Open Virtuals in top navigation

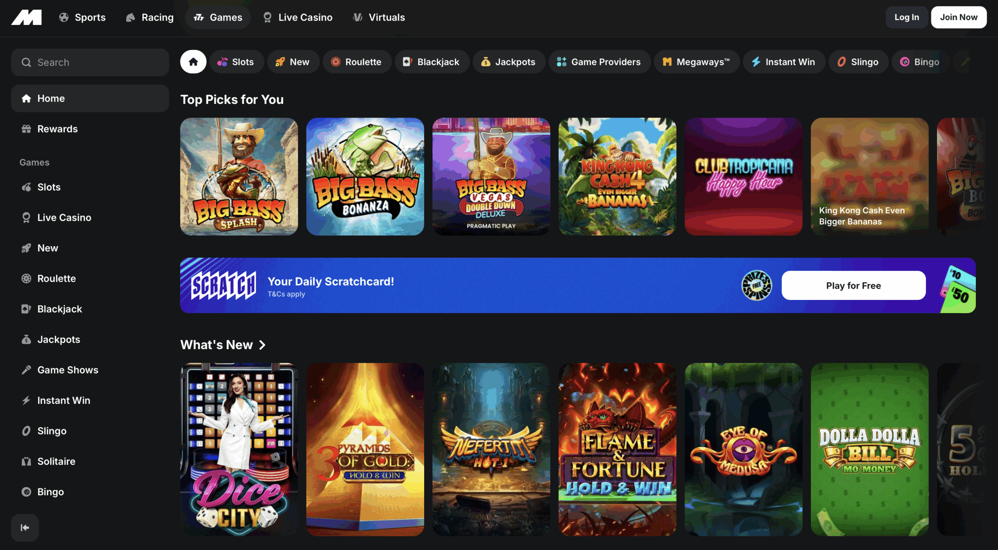pos(379,17)
